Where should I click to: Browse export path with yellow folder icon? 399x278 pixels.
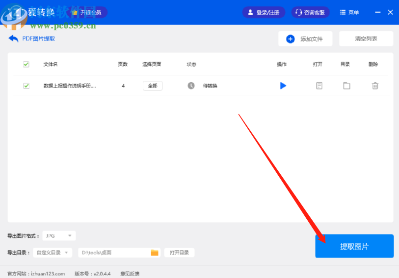[155, 253]
